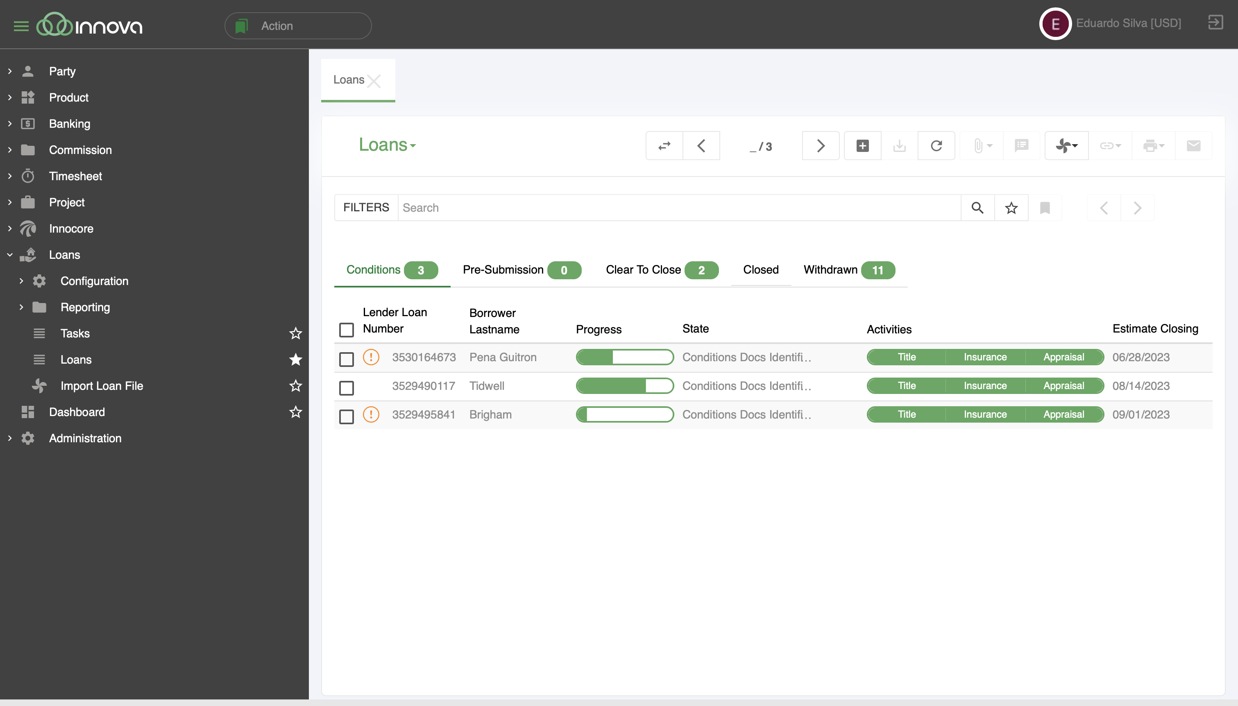Click the new record plus icon

tap(862, 145)
